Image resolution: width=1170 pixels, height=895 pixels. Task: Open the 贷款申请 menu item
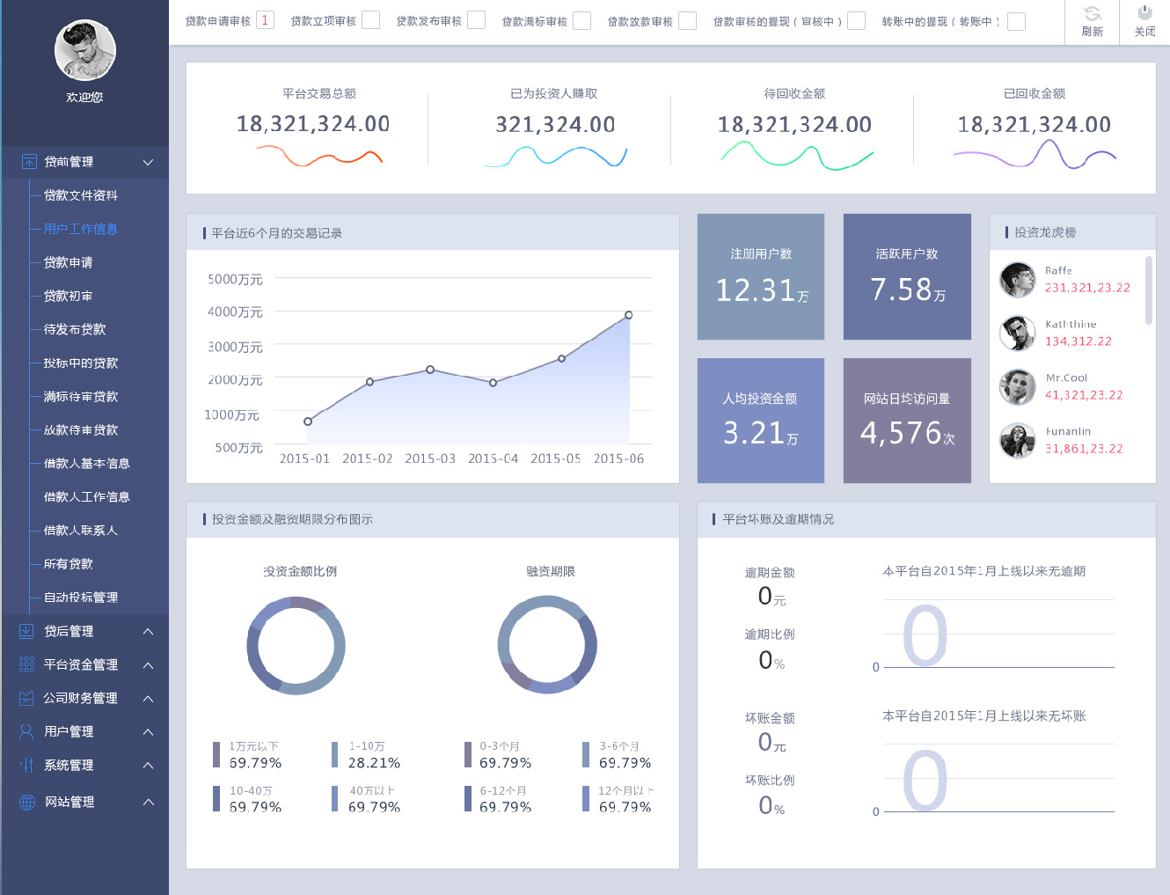[x=69, y=262]
